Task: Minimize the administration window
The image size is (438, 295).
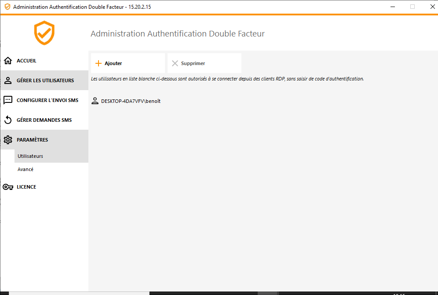Action: pos(393,7)
